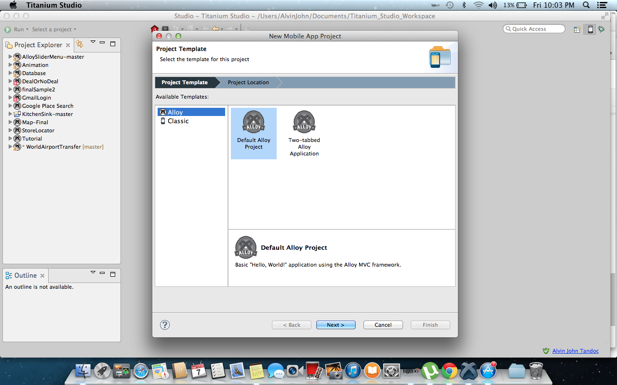
Task: Click the Time Machine menu bar icon
Action: coord(449,5)
